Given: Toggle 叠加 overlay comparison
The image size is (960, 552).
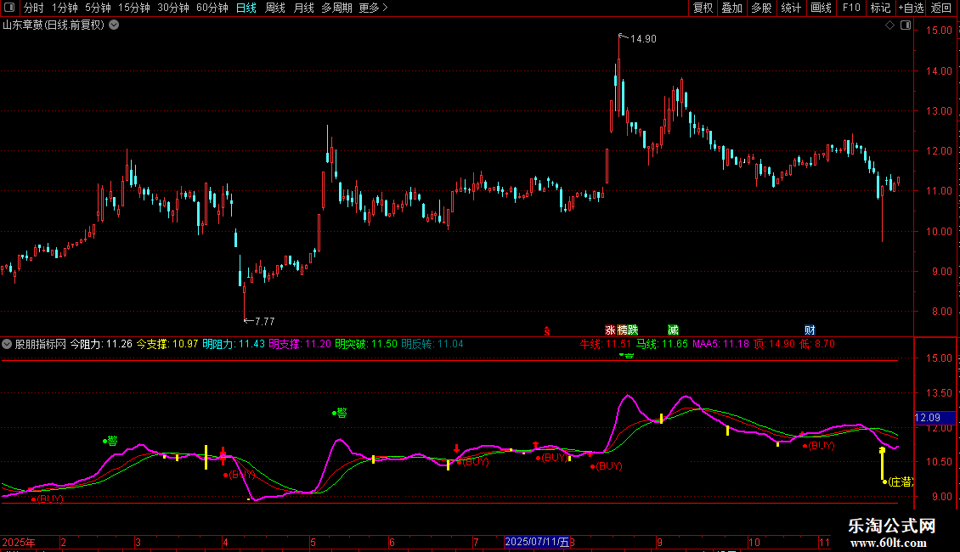Looking at the screenshot, I should (x=731, y=8).
